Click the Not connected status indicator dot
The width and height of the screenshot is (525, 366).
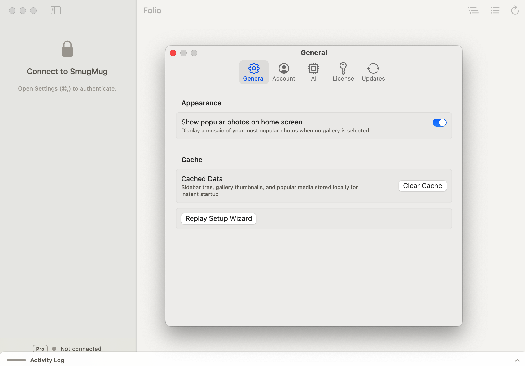[x=54, y=349]
